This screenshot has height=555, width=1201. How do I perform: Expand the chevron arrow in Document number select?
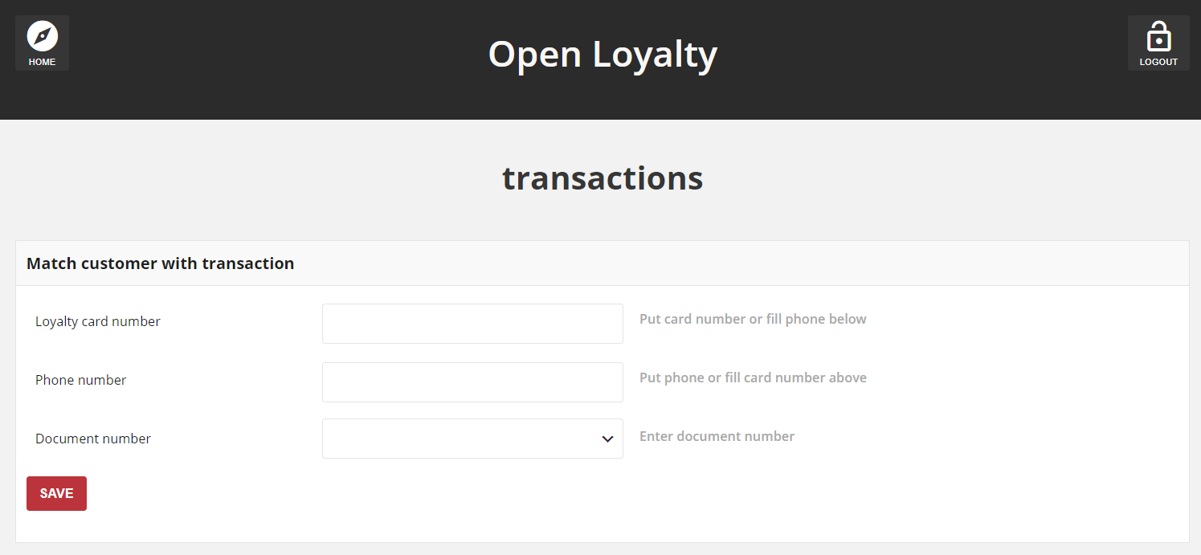pyautogui.click(x=607, y=439)
